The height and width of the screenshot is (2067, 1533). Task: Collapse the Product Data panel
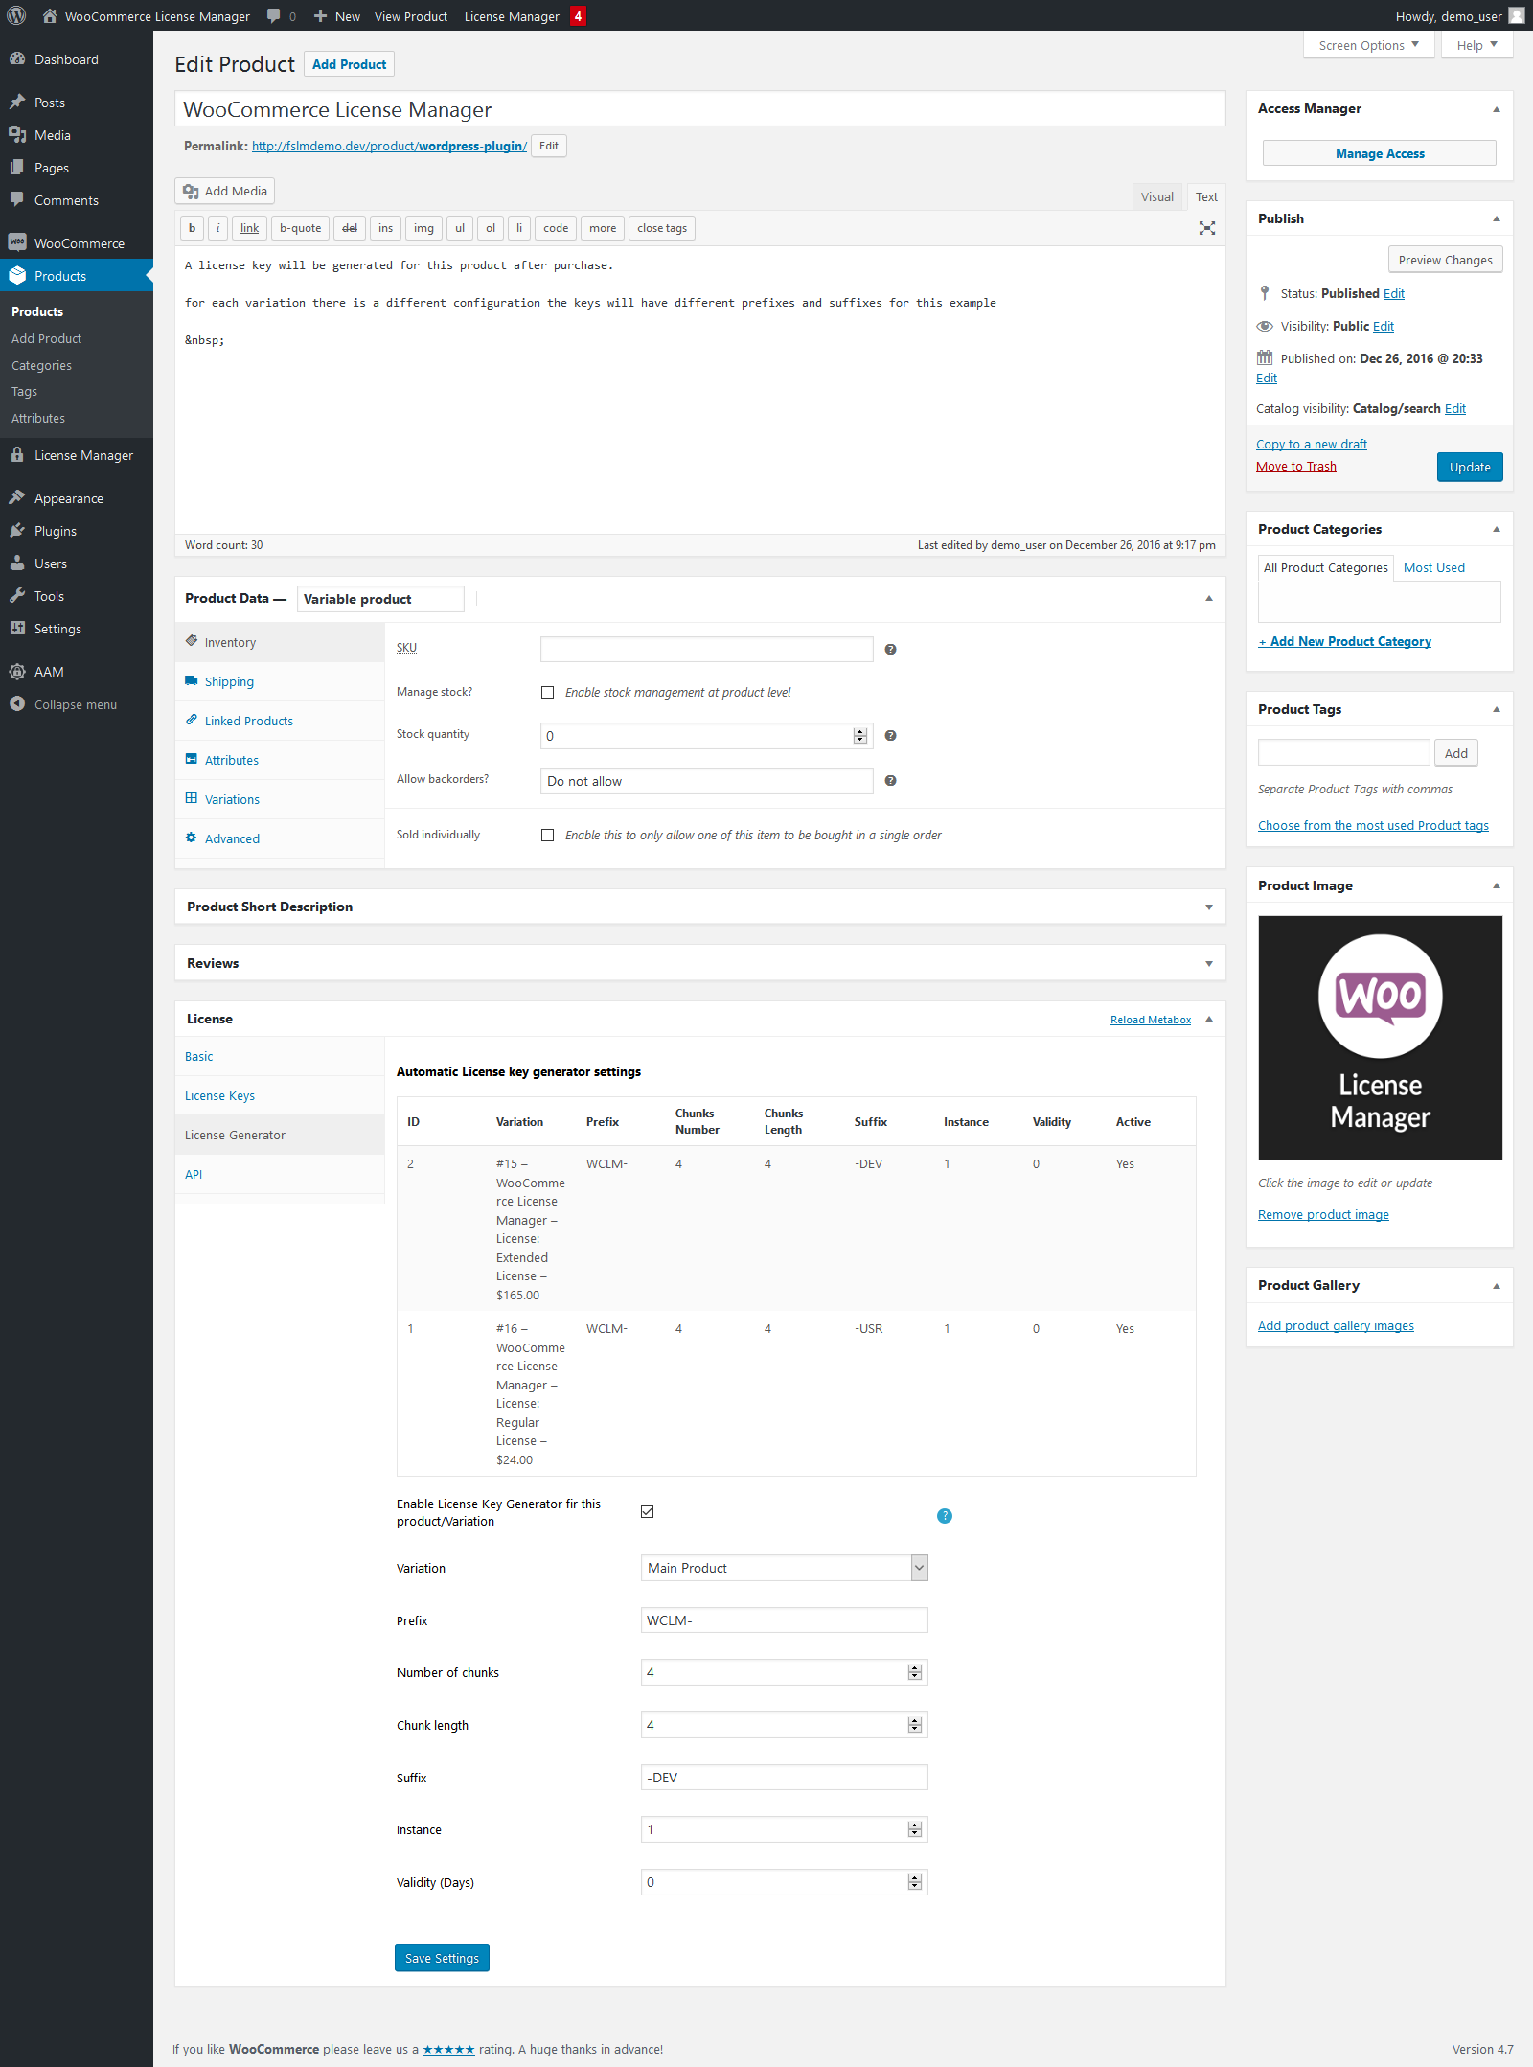point(1209,599)
